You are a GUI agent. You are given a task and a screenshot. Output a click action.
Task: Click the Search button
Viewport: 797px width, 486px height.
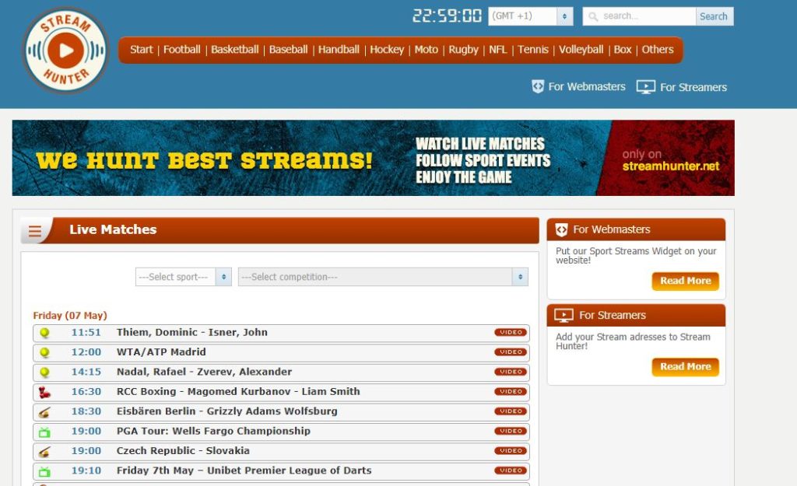(714, 16)
